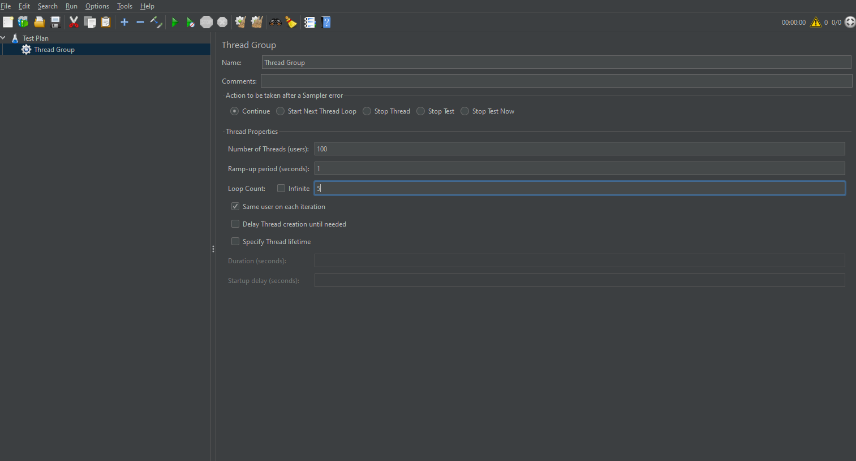Viewport: 856px width, 461px height.
Task: Click the Help question mark icon
Action: (x=326, y=22)
